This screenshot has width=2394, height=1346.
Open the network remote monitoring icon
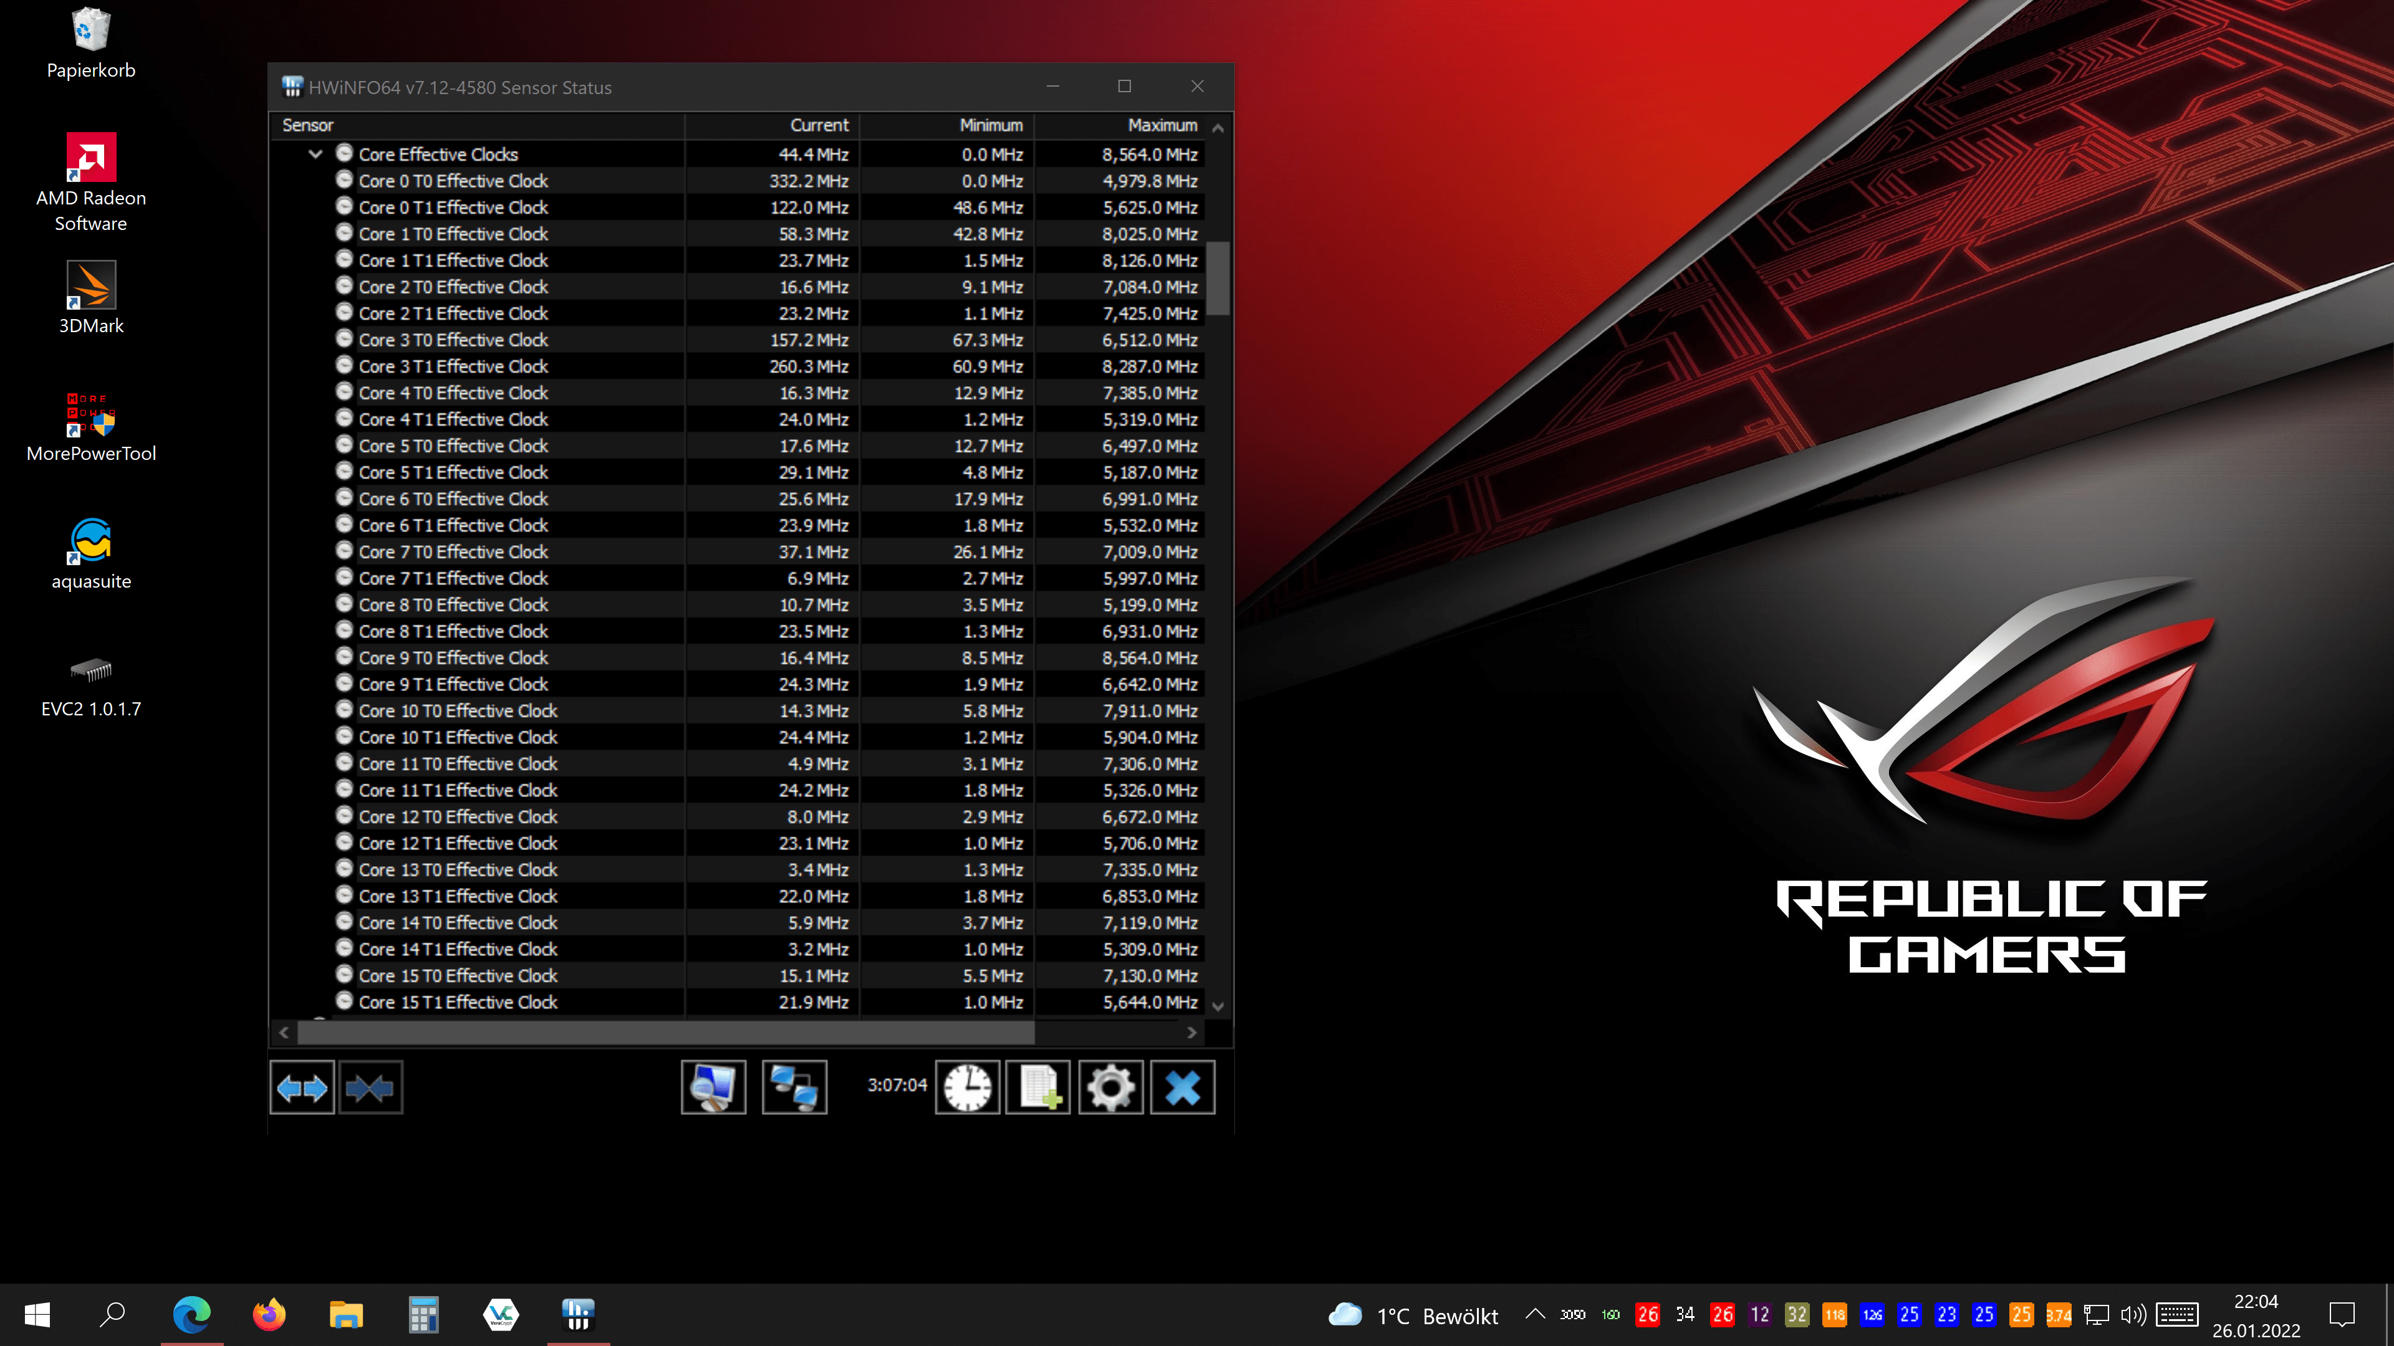pyautogui.click(x=795, y=1087)
